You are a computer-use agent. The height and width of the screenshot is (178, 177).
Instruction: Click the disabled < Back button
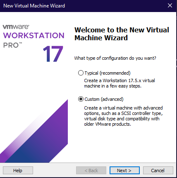[91, 171]
